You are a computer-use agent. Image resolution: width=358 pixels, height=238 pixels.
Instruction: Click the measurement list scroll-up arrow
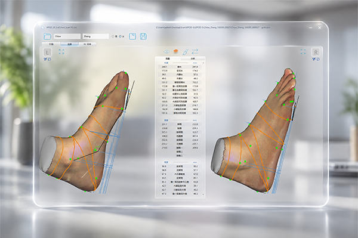pyautogui.click(x=203, y=63)
